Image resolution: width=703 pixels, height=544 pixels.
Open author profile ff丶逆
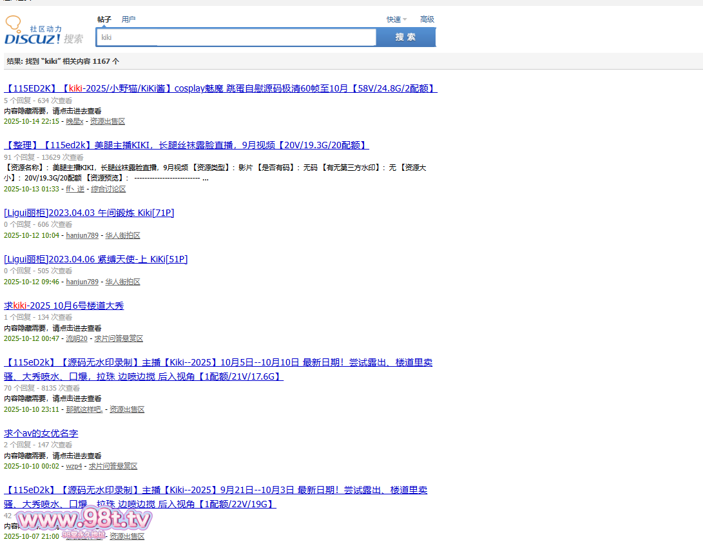pyautogui.click(x=75, y=189)
